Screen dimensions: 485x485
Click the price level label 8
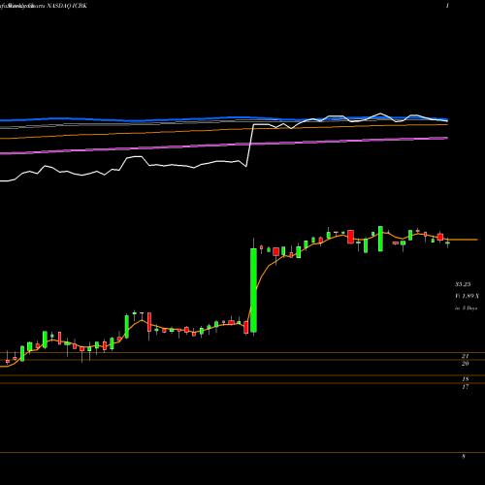click(464, 456)
